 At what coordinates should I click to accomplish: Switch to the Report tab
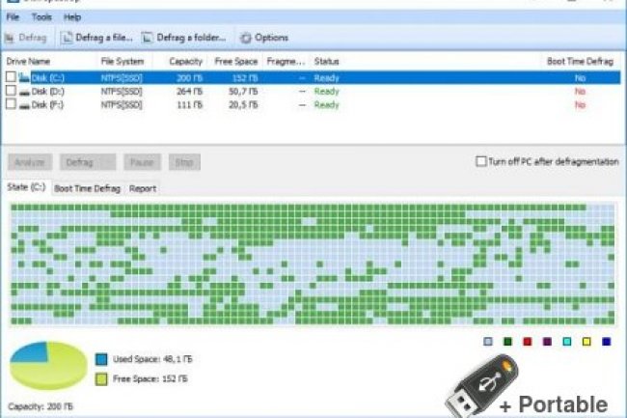coord(143,188)
